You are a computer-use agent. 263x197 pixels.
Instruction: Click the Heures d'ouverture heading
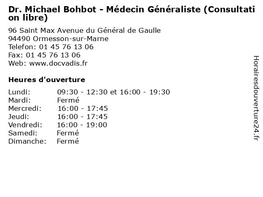click(47, 80)
